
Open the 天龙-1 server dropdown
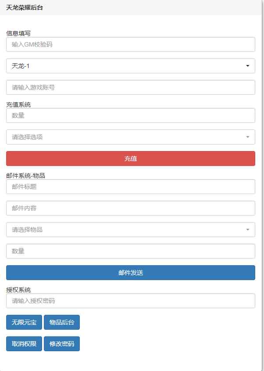tap(130, 66)
